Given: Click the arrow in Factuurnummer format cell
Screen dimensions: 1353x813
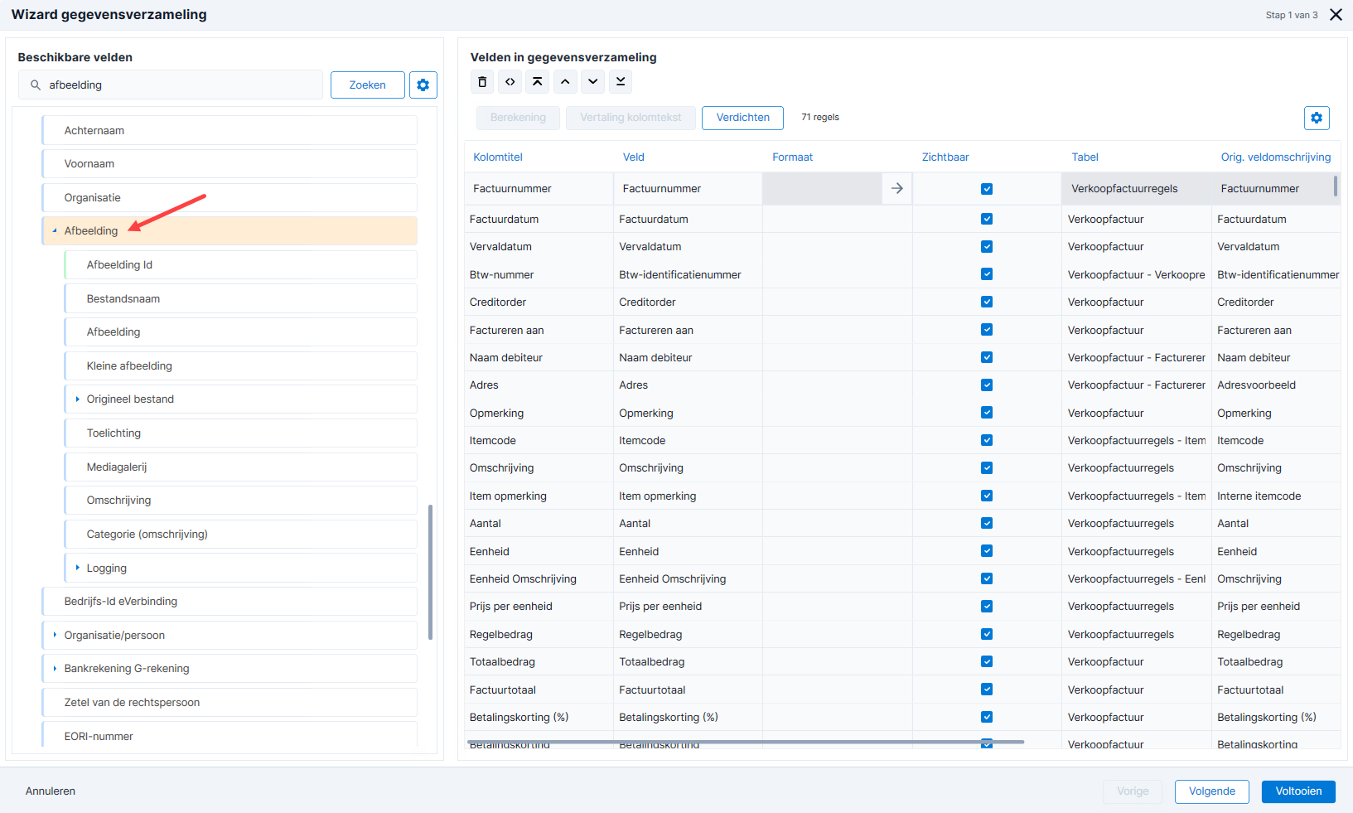Looking at the screenshot, I should point(897,189).
